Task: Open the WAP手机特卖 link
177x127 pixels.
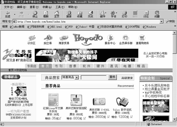Action: 153,93
